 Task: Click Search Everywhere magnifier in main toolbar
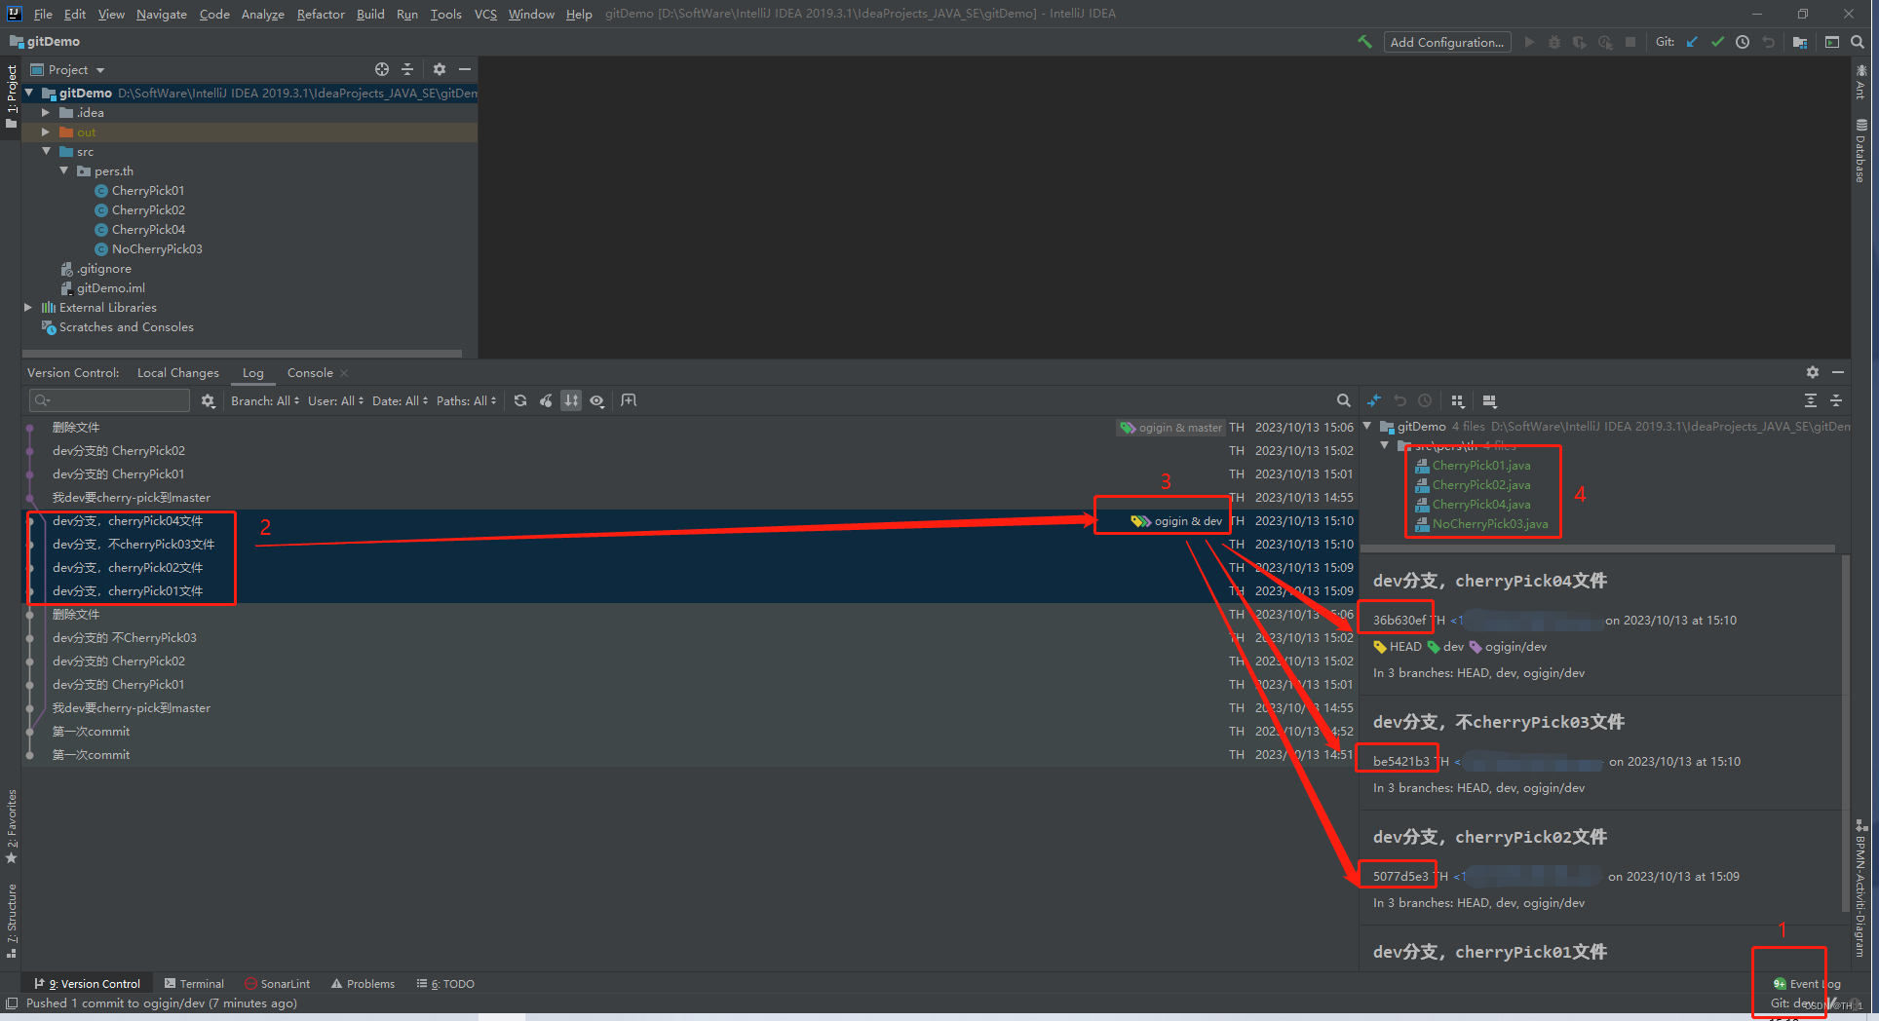(x=1858, y=42)
